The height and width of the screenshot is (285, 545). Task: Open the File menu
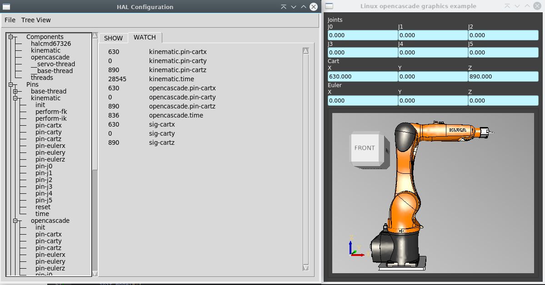(x=10, y=20)
